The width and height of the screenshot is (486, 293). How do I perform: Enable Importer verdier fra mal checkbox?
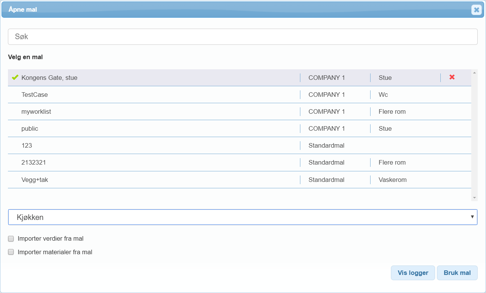[11, 238]
